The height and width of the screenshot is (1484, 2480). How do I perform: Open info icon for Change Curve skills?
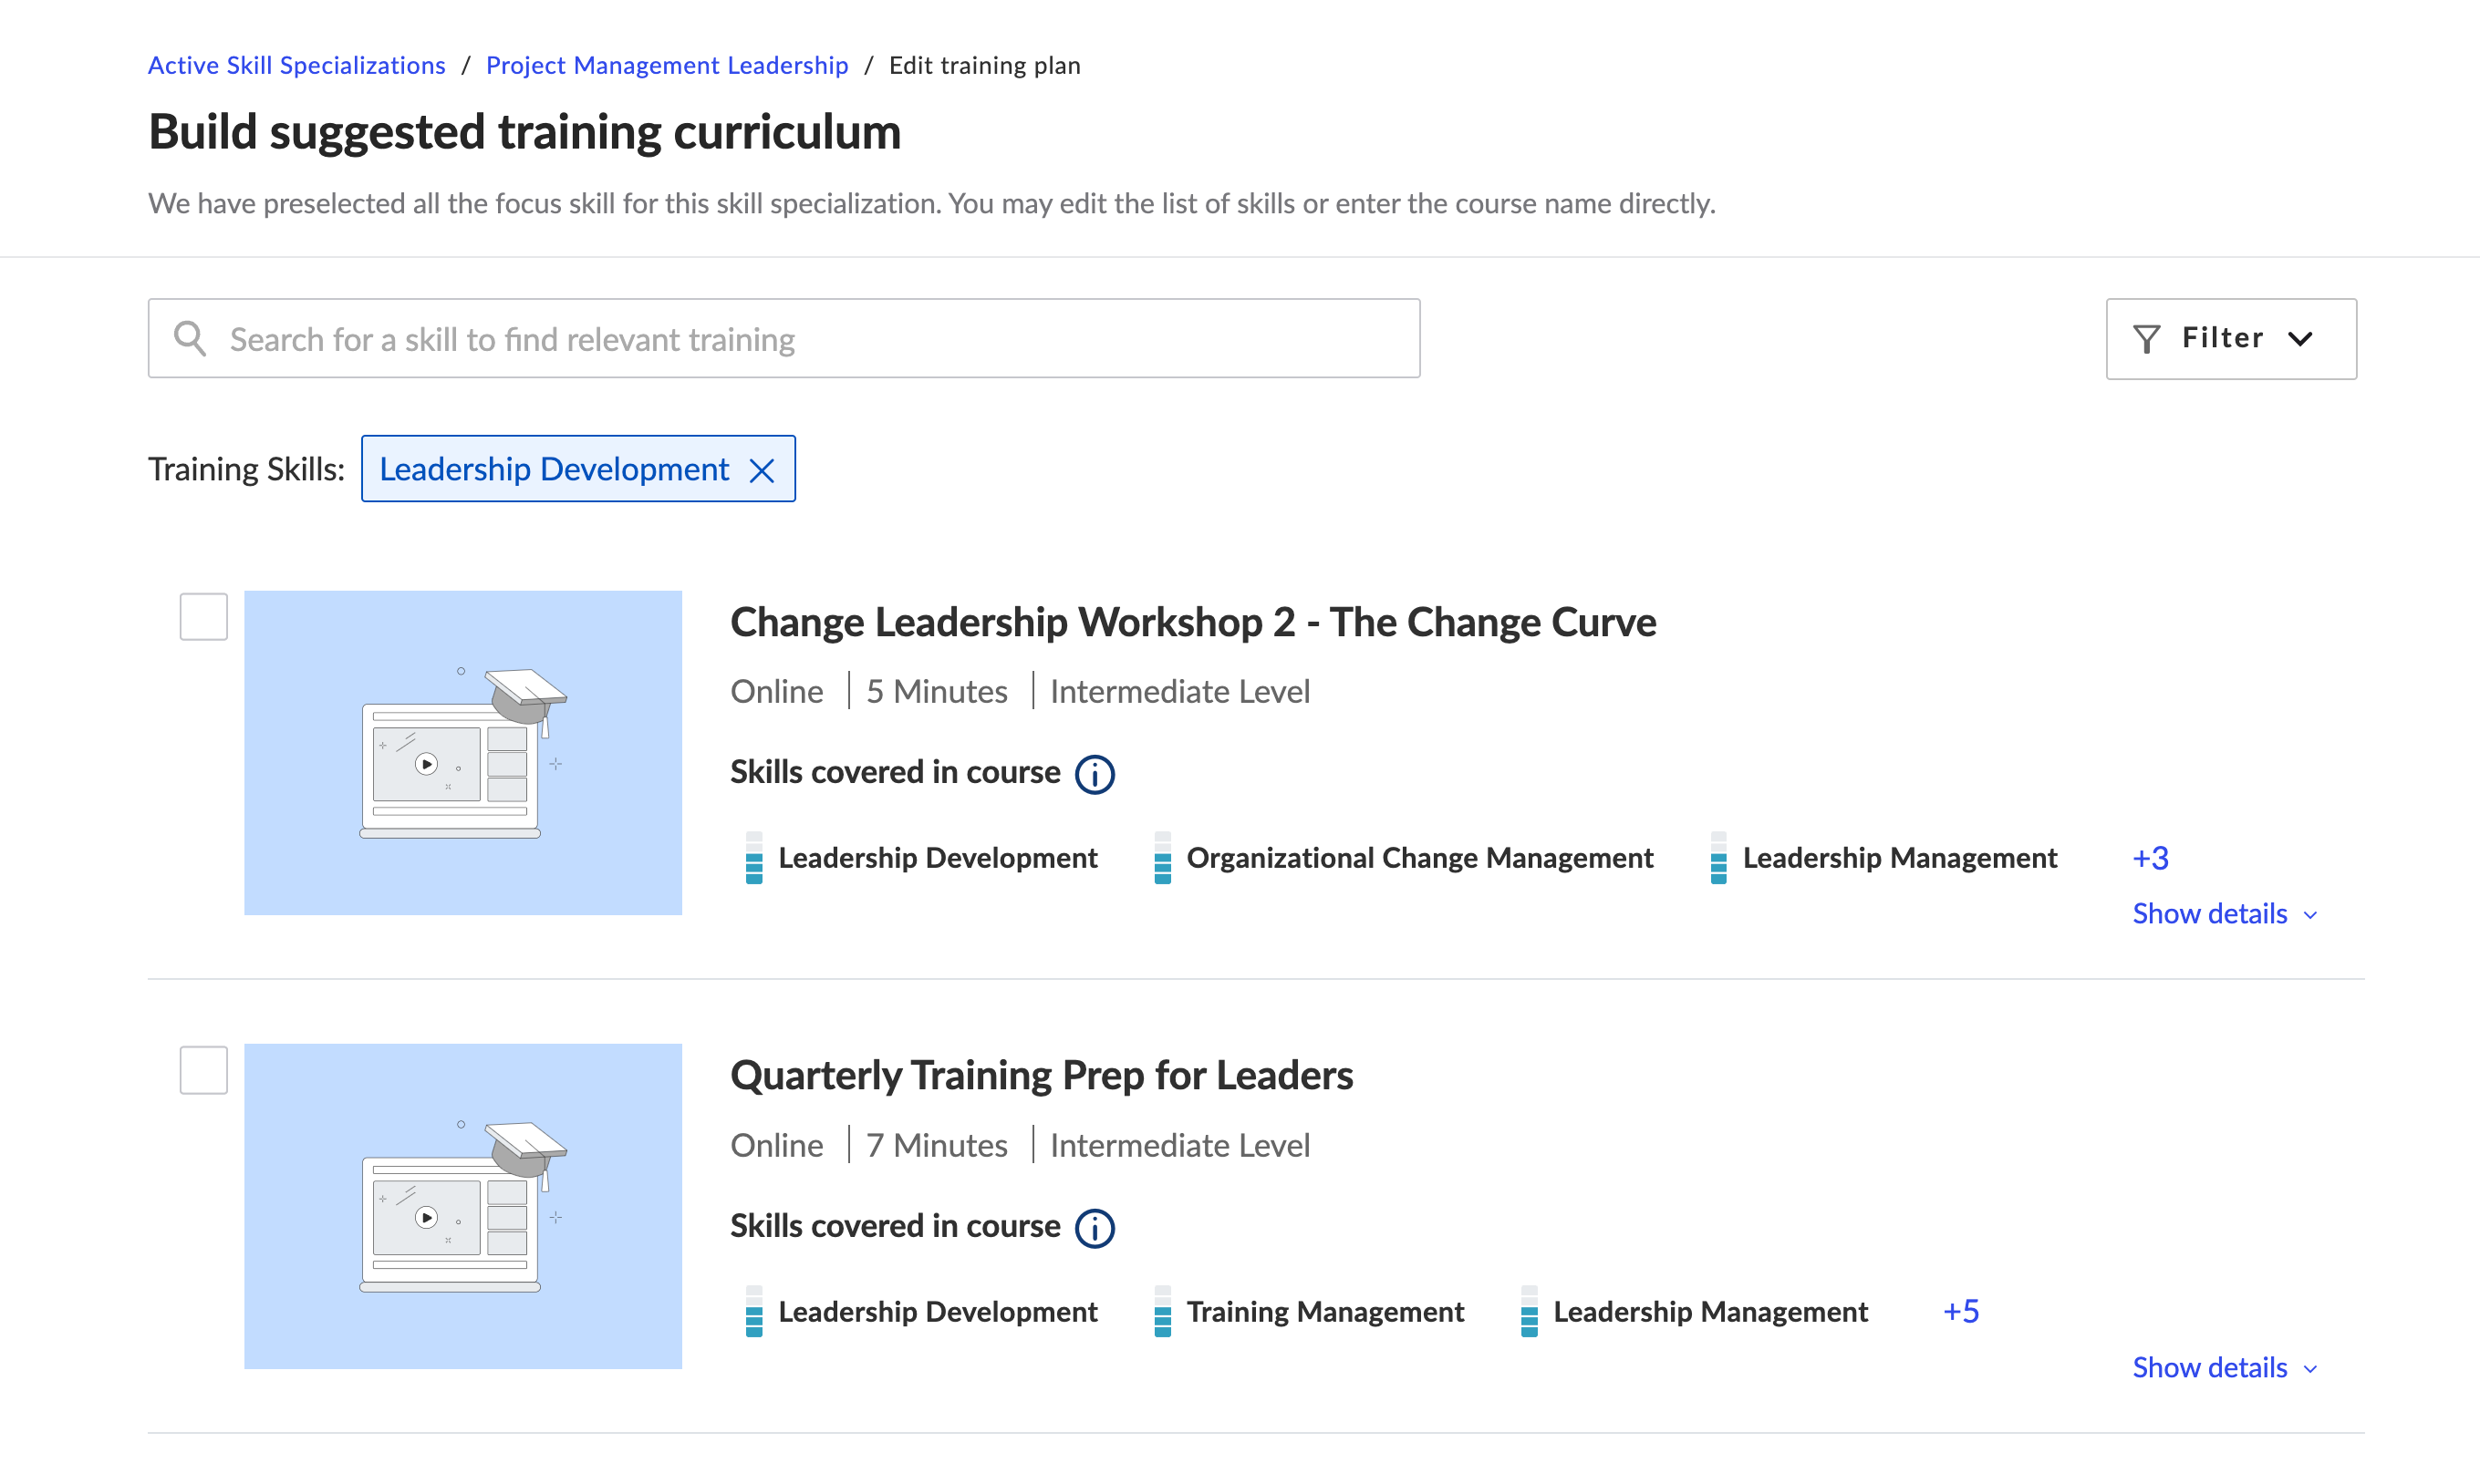pyautogui.click(x=1095, y=774)
